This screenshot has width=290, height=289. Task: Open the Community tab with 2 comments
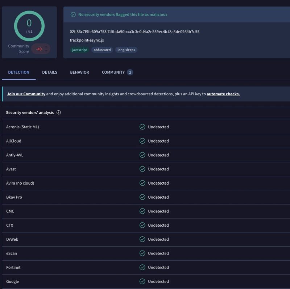(x=117, y=73)
